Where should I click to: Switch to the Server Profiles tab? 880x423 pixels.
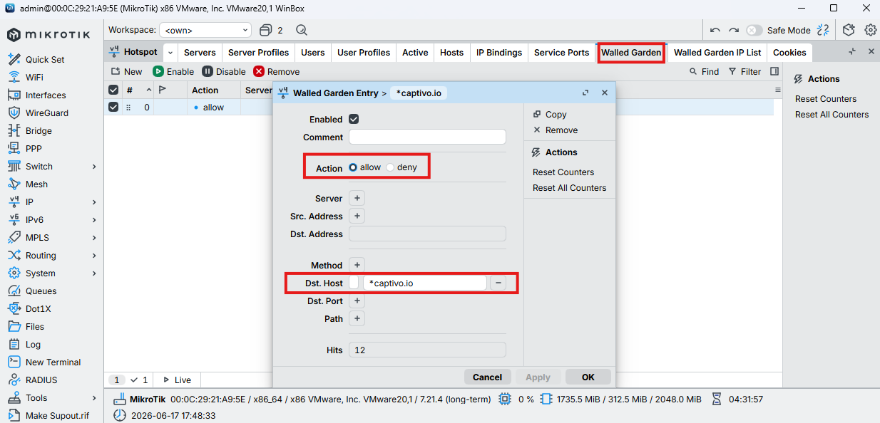259,52
